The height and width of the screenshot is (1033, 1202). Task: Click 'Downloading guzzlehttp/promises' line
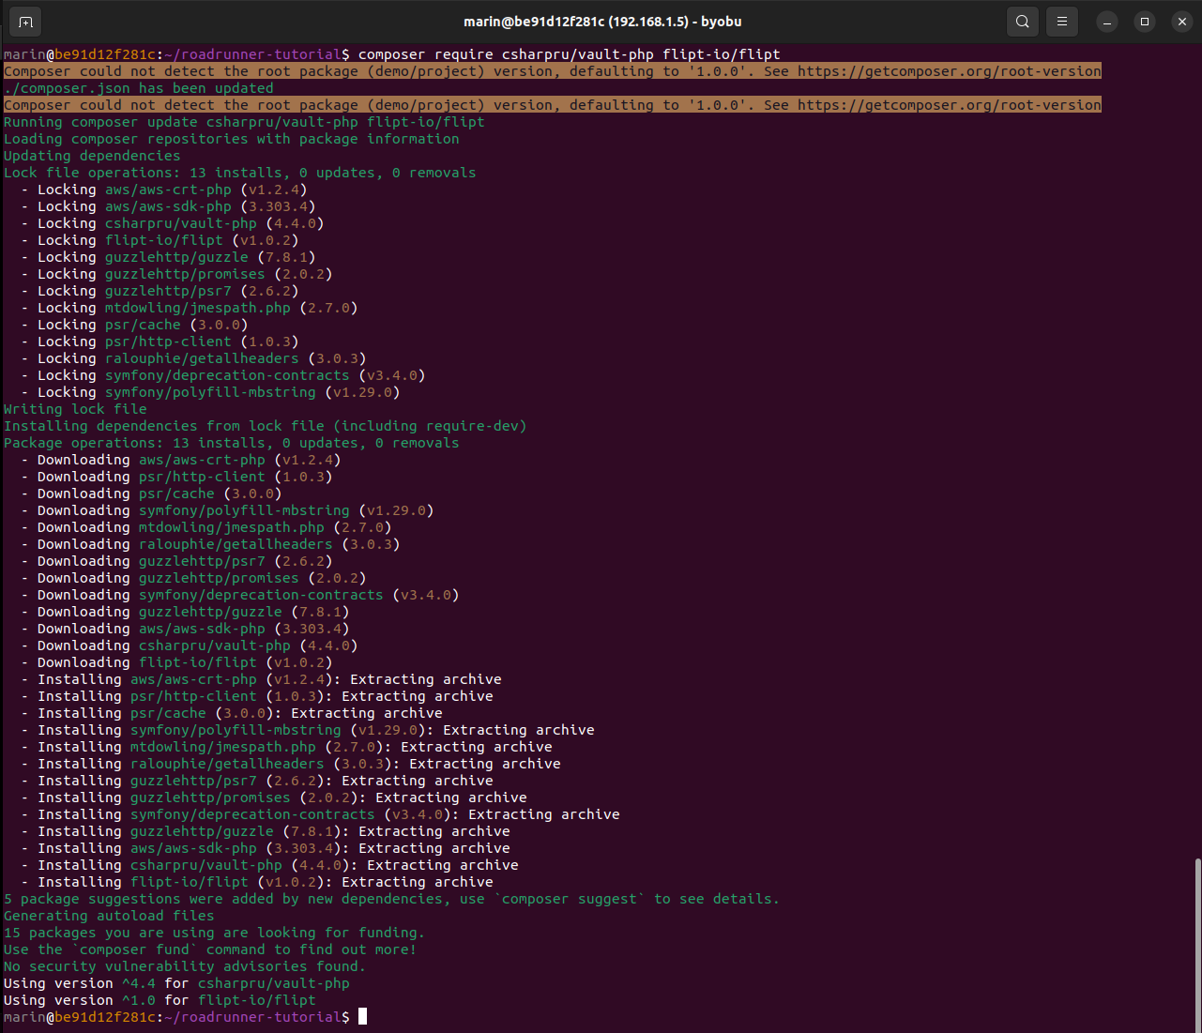click(x=193, y=578)
